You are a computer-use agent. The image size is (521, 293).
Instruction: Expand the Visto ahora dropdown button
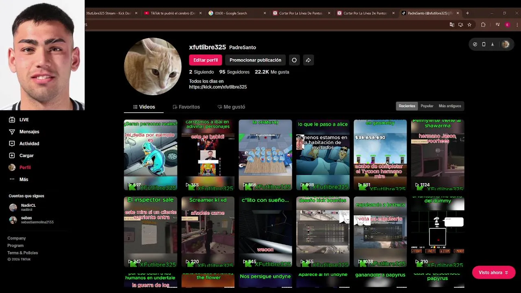pos(494,273)
